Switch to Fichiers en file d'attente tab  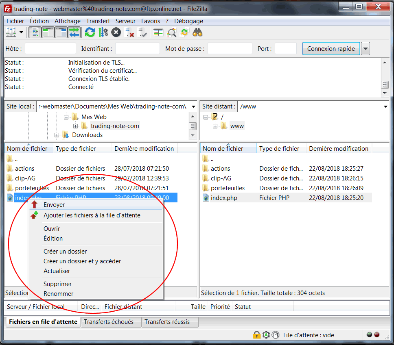[43, 322]
